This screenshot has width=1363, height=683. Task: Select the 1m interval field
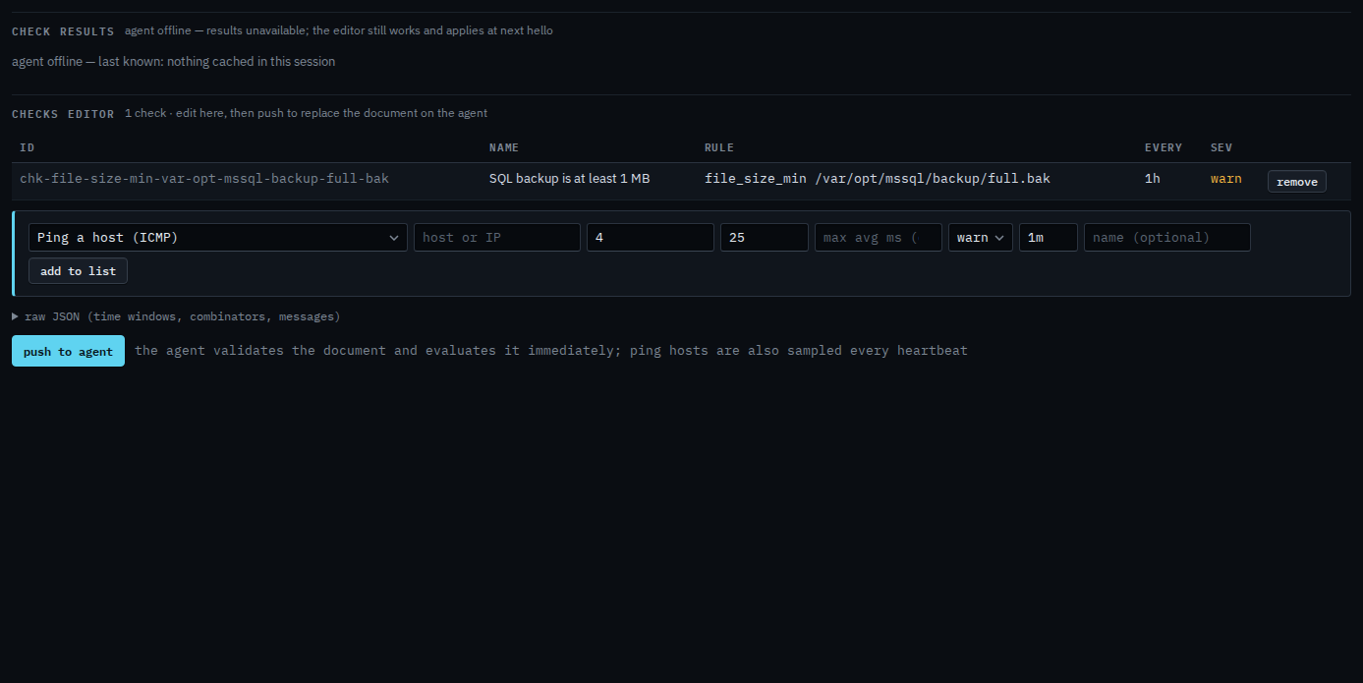[1049, 238]
